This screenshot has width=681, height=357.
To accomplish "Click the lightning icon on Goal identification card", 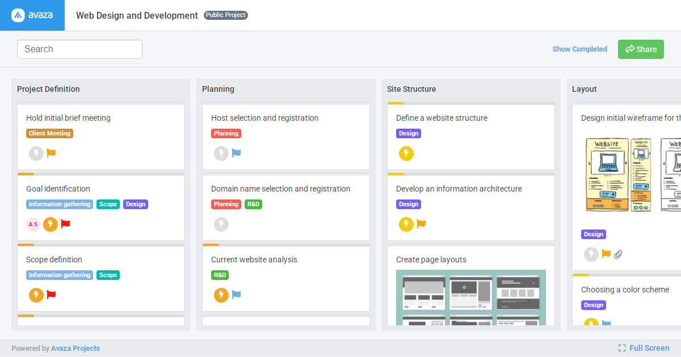I will click(51, 224).
